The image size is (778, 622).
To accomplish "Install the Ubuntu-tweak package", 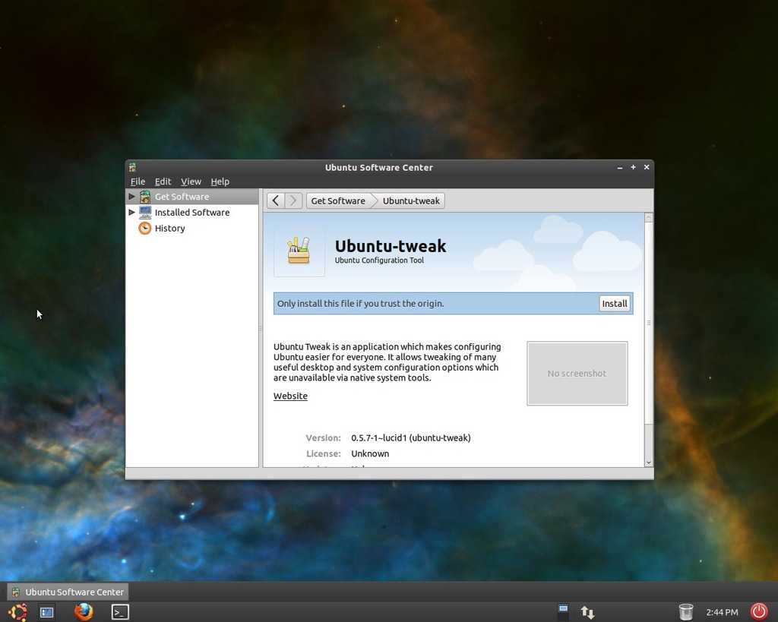I will [615, 304].
